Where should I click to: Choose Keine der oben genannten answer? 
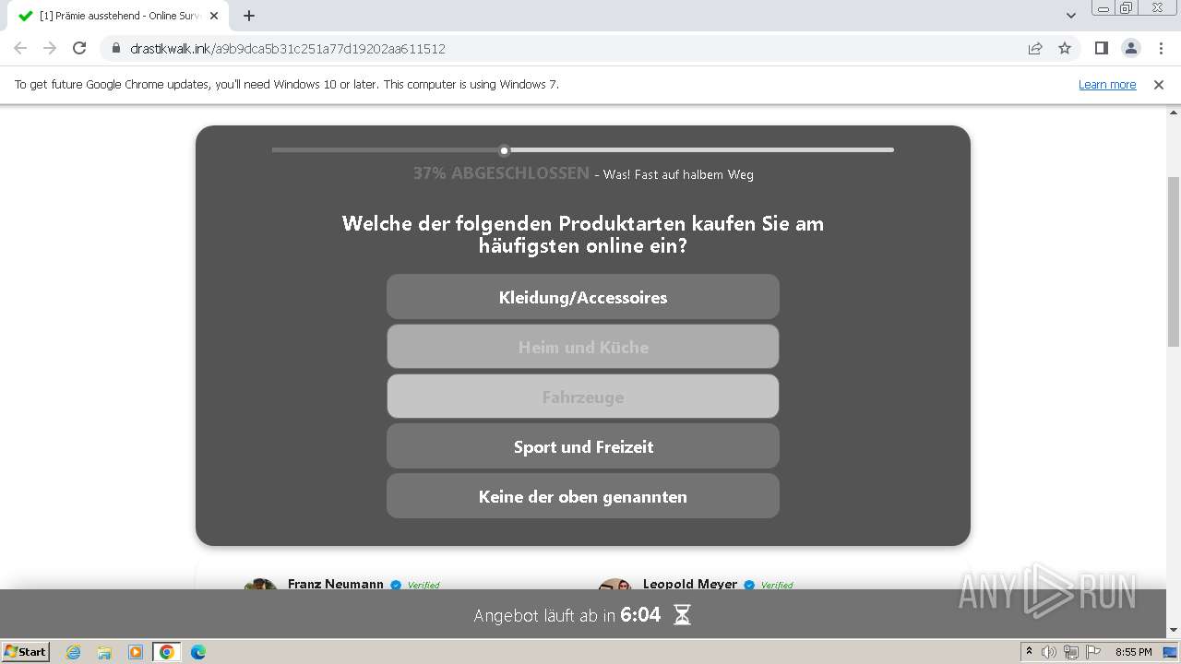[583, 496]
